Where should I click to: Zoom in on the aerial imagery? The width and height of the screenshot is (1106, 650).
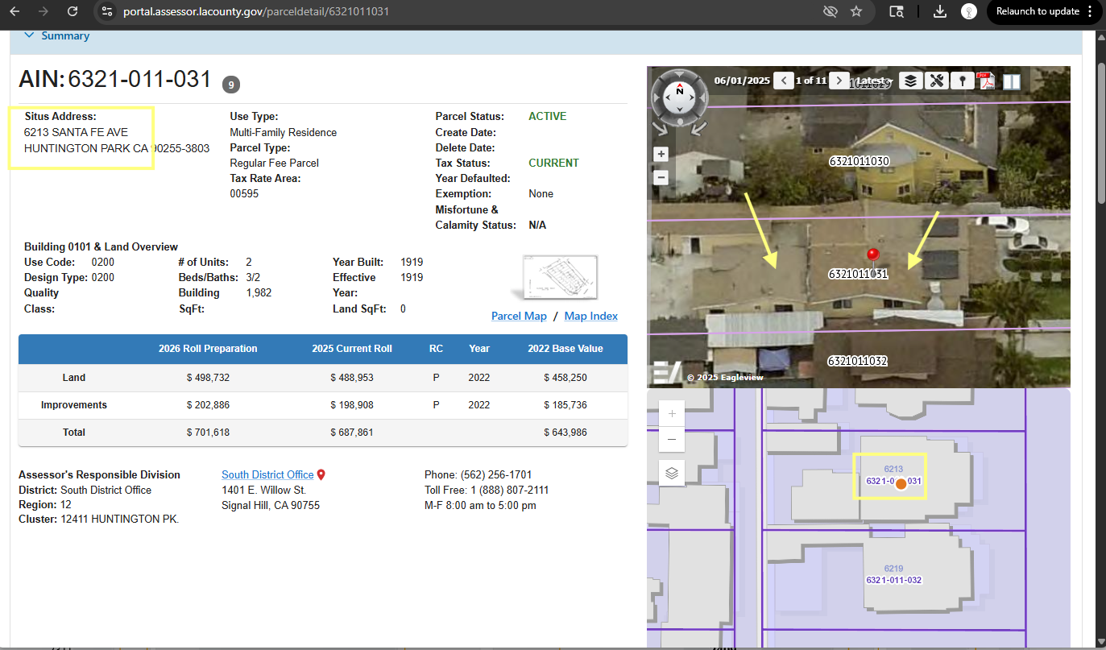point(661,155)
